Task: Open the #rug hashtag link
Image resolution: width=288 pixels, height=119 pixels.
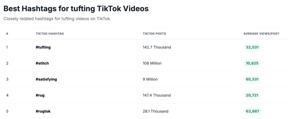Action: (x=40, y=95)
